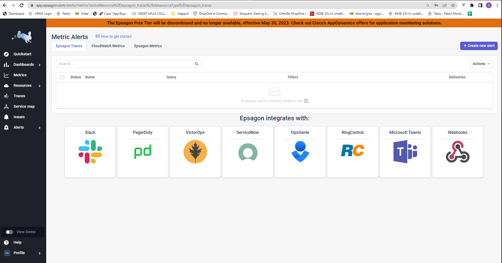
Task: Switch to the Epsagon Metrics tab
Action: click(148, 46)
